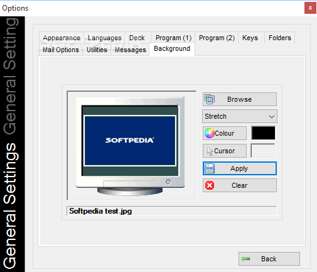Click the empty cursor preview box

coord(263,151)
